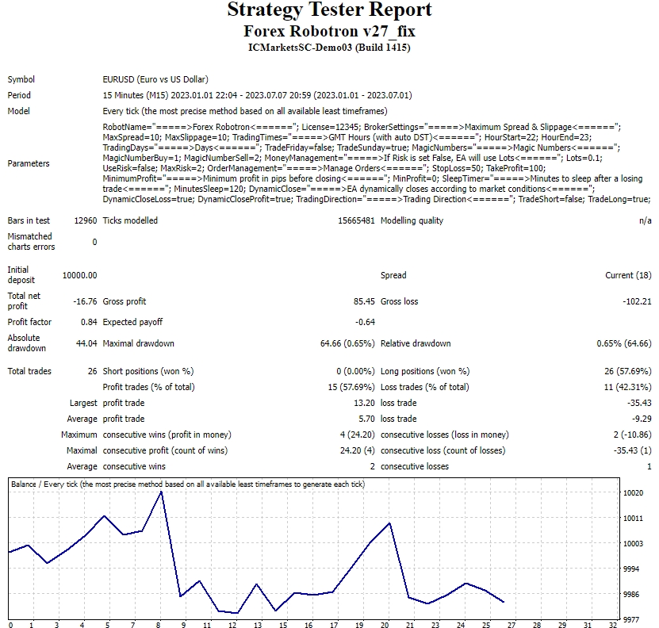This screenshot has width=659, height=628.
Task: Select the EURUSD symbol value
Action: [x=155, y=79]
